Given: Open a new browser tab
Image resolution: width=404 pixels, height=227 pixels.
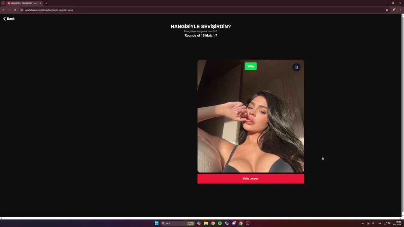Looking at the screenshot, I should click(46, 3).
